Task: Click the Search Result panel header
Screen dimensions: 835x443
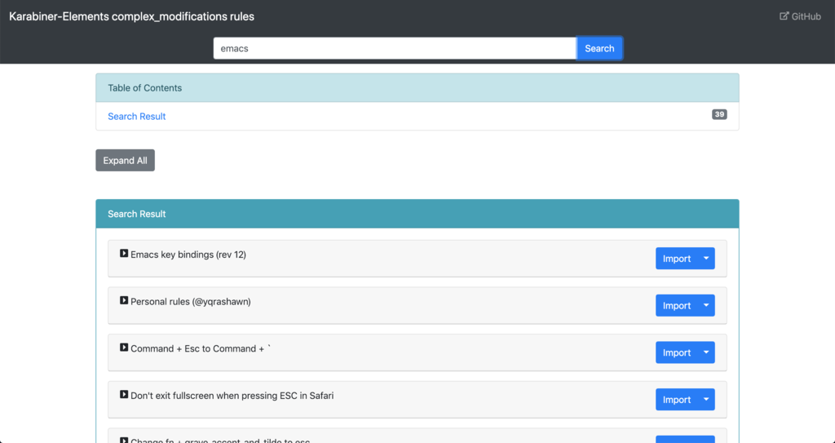Action: 417,214
